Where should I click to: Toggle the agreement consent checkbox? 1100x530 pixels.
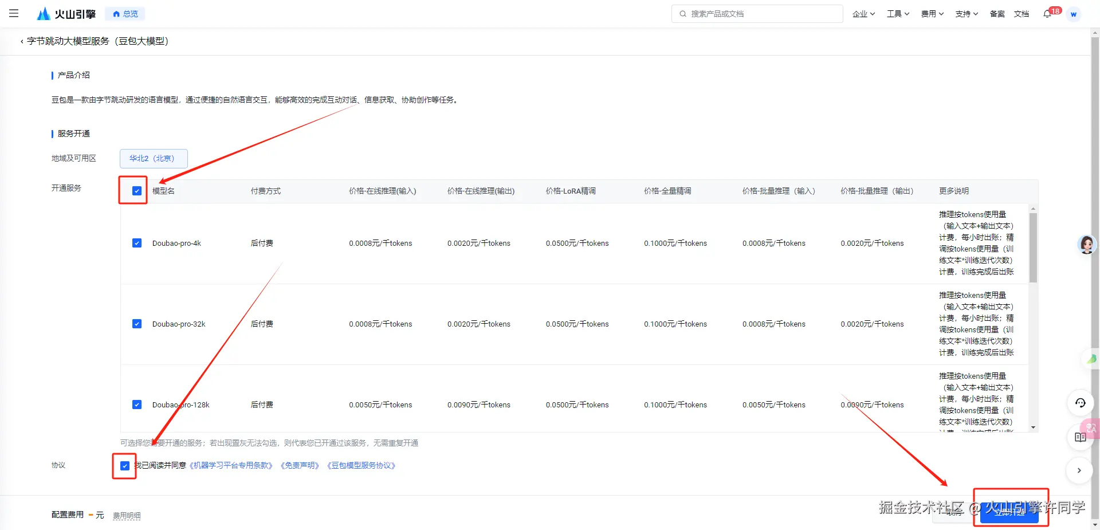pos(125,466)
